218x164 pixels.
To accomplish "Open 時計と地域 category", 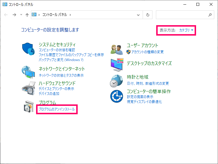I will [x=138, y=77].
